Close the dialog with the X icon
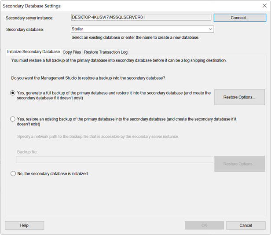271x235 pixels. click(x=264, y=6)
